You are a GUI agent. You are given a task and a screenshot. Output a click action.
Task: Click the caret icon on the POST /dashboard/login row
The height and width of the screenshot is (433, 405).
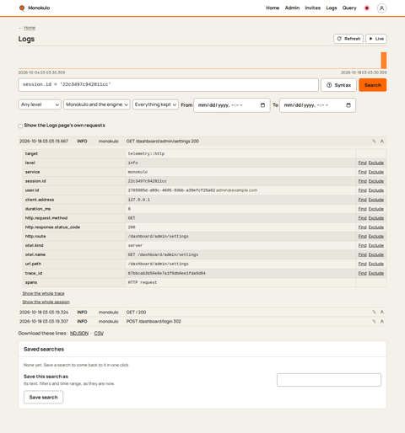[x=382, y=321]
